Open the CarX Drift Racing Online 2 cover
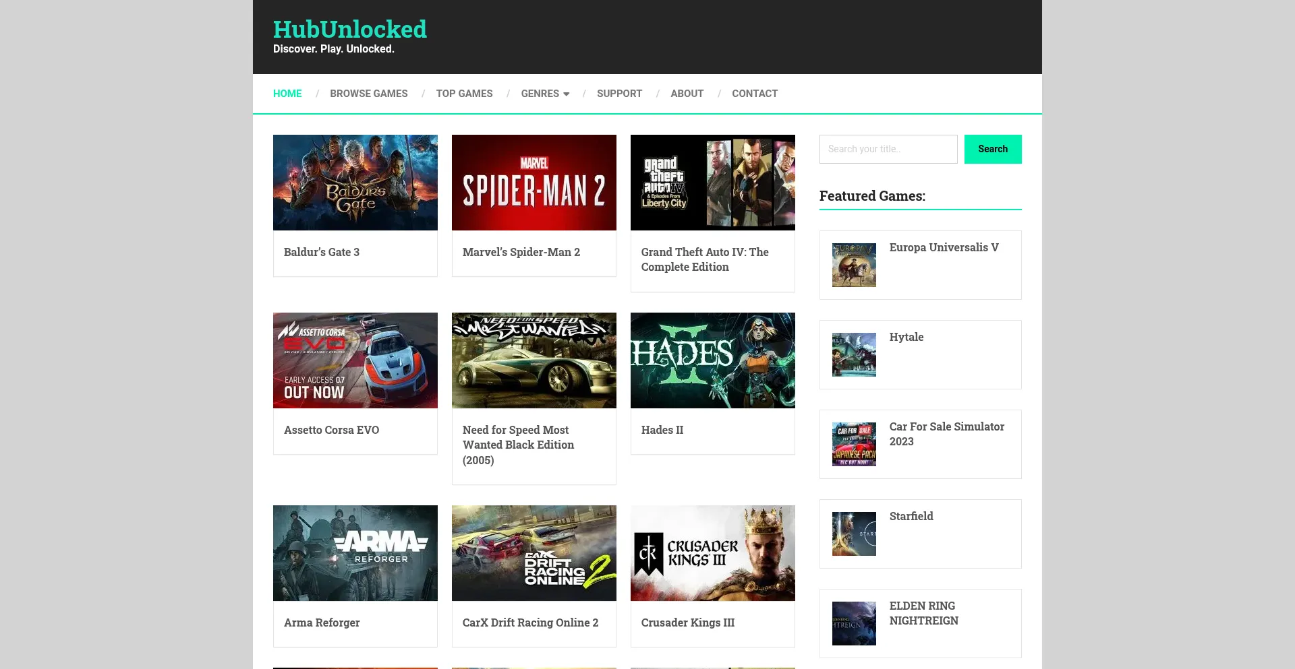 pyautogui.click(x=534, y=553)
